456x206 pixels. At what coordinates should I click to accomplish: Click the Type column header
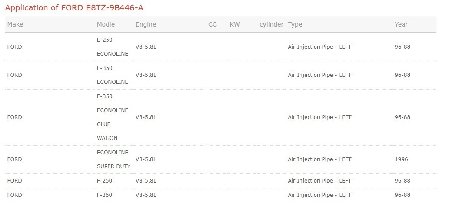pos(295,24)
